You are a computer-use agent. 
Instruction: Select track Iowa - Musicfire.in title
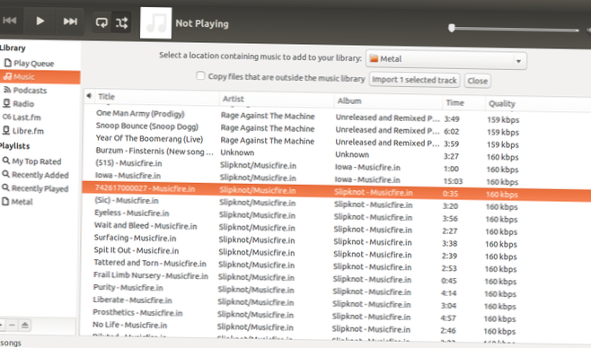(128, 176)
